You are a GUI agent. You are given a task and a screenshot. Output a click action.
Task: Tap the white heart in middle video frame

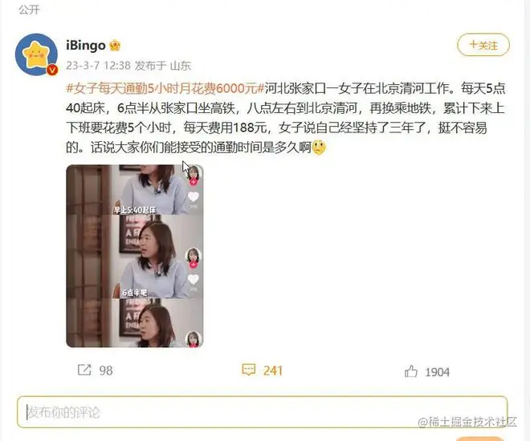click(194, 279)
